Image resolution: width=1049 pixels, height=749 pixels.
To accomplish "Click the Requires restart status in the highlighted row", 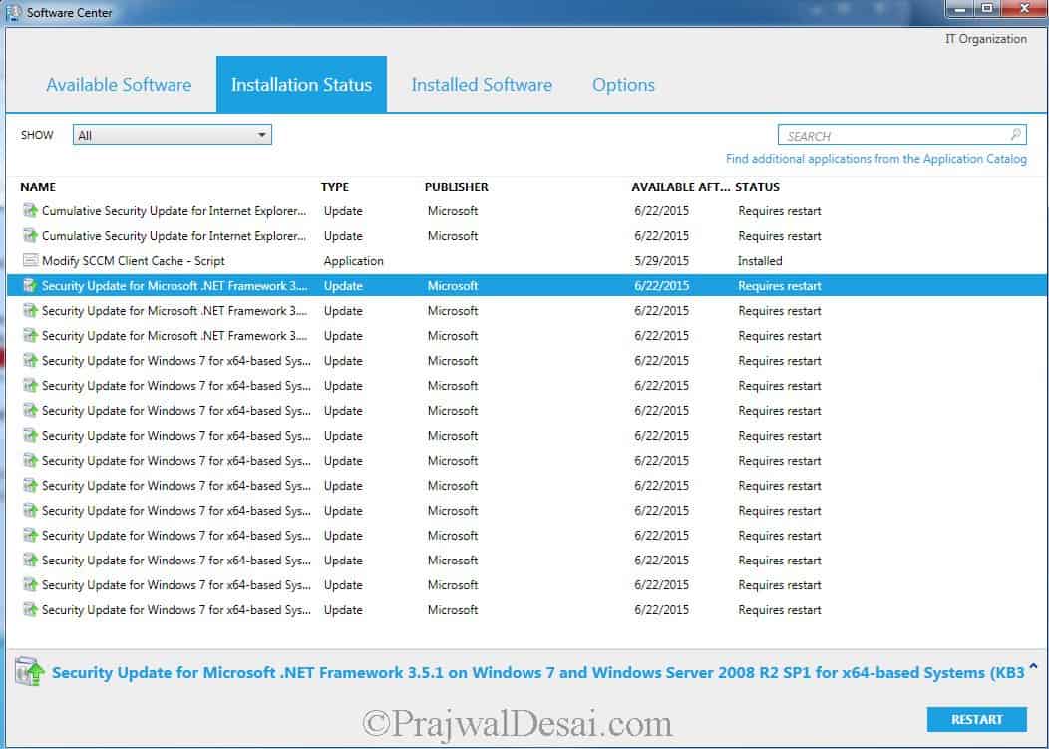I will pyautogui.click(x=780, y=286).
